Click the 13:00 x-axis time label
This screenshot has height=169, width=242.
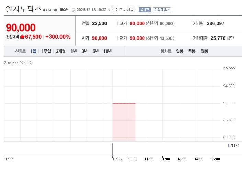pos(183,159)
